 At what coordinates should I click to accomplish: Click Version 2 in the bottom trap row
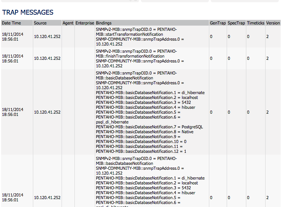(x=267, y=198)
